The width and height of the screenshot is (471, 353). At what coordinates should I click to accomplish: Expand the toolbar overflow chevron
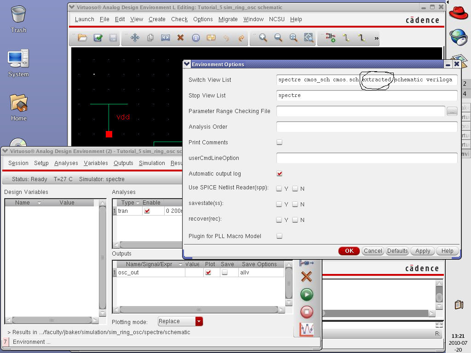coord(376,39)
